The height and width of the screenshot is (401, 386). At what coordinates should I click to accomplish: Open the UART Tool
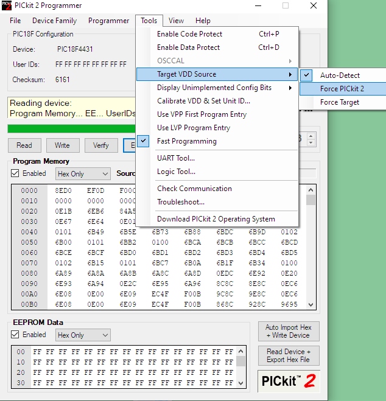pos(217,158)
